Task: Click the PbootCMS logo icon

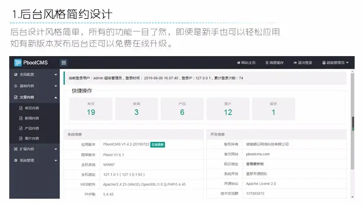Action: coord(18,63)
